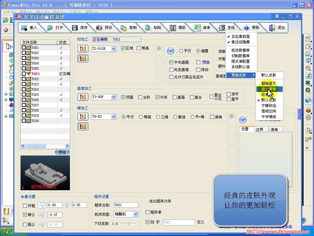Click the 保存 (save) disk icon

[x=75, y=28]
